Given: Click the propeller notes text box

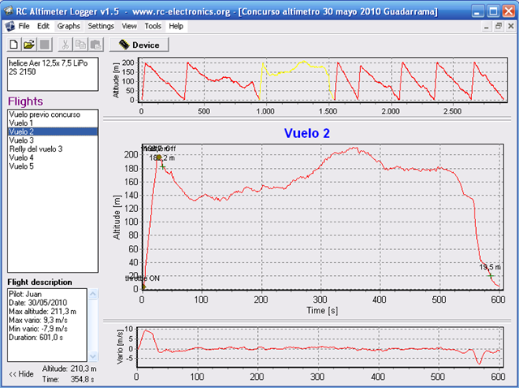Looking at the screenshot, I should point(52,72).
